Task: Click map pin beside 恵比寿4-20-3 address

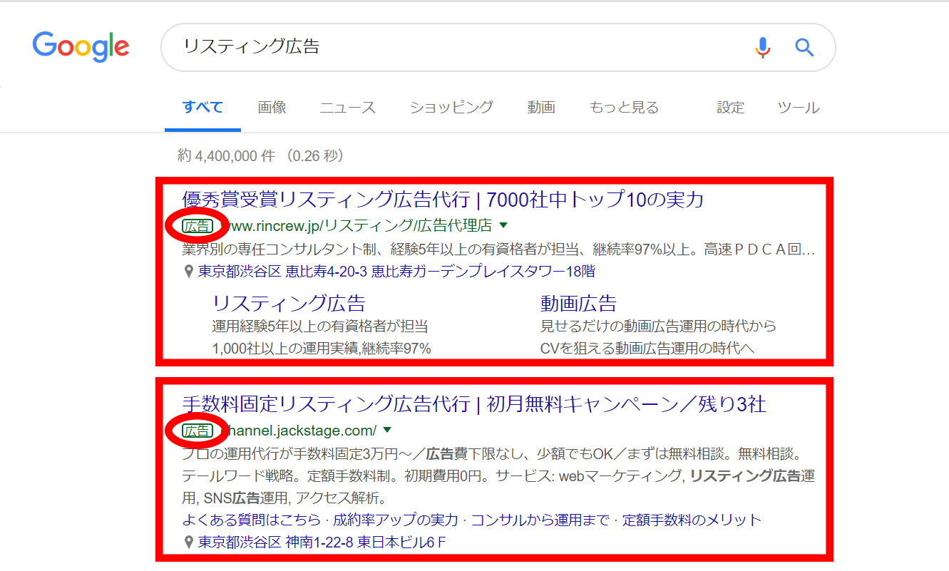Action: tap(188, 272)
